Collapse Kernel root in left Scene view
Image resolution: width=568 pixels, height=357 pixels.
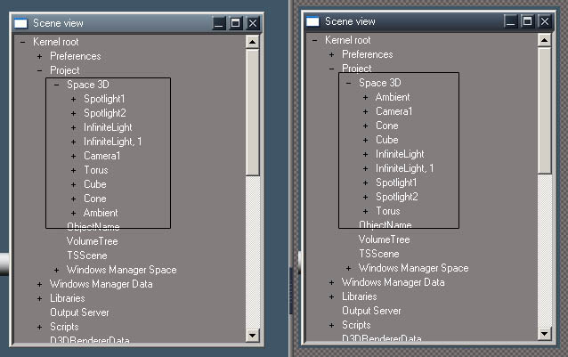point(23,42)
